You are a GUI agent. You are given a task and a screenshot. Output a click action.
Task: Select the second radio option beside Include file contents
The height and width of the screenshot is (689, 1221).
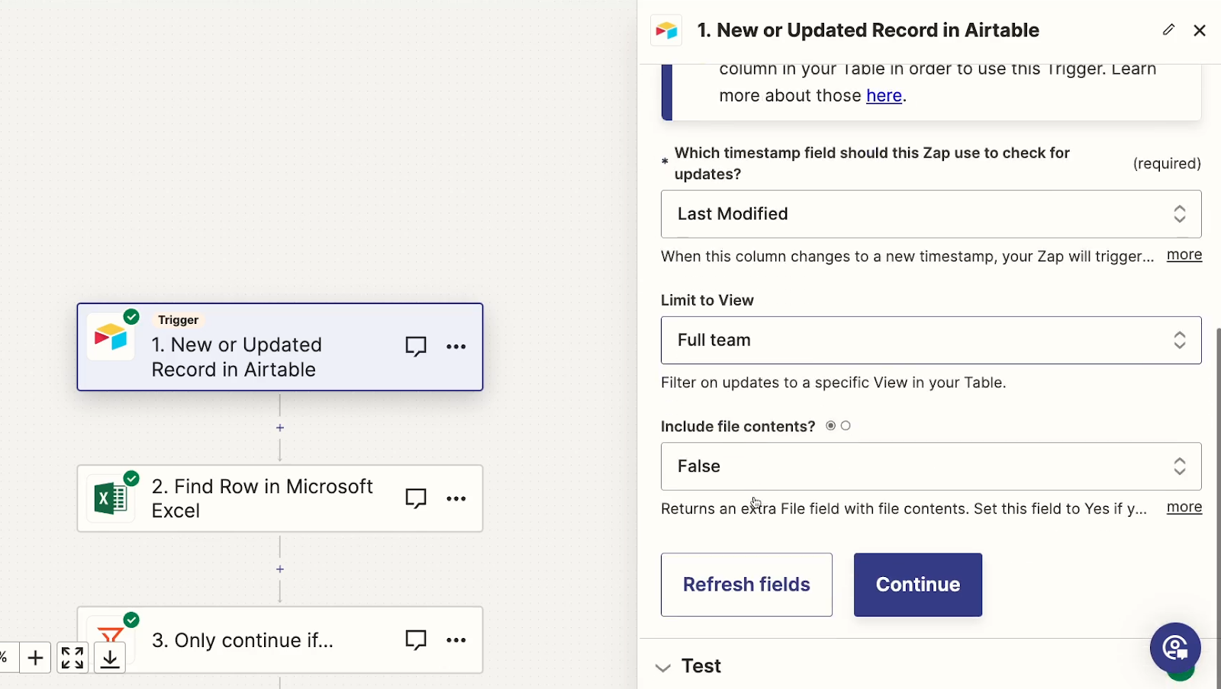tap(846, 426)
